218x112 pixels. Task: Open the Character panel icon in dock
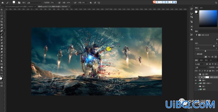click(192, 26)
